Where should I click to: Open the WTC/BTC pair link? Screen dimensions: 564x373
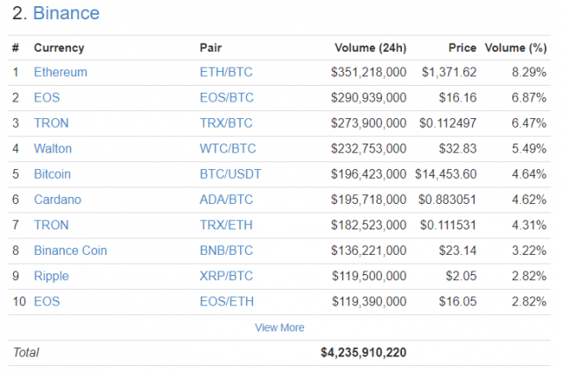click(x=228, y=149)
